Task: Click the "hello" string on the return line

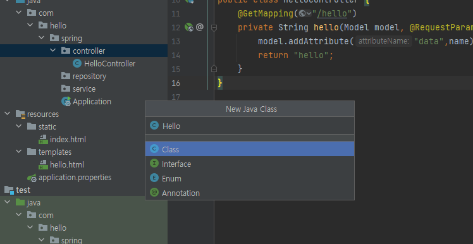Action: [310, 55]
